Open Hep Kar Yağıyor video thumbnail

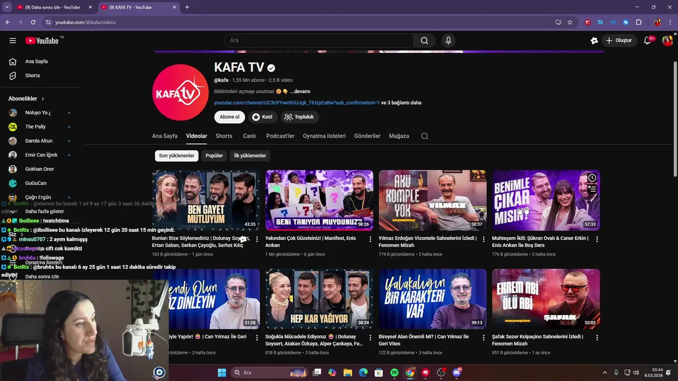click(319, 299)
